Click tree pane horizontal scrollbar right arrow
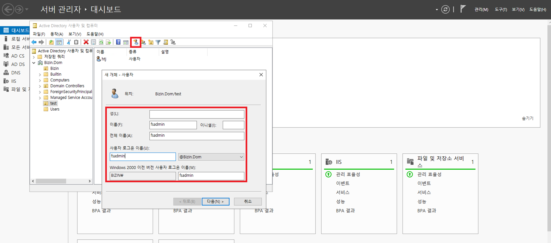551x243 pixels. (x=90, y=181)
